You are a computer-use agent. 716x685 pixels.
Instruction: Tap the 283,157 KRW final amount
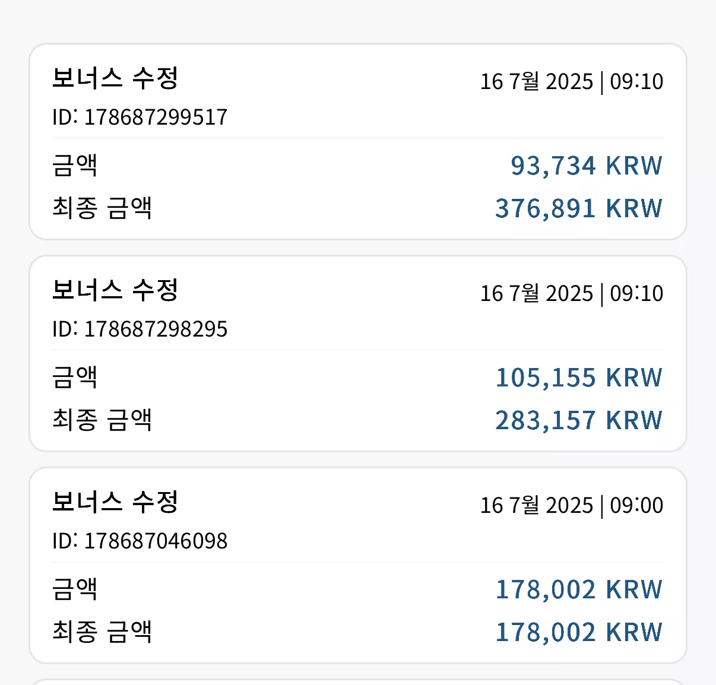point(579,420)
